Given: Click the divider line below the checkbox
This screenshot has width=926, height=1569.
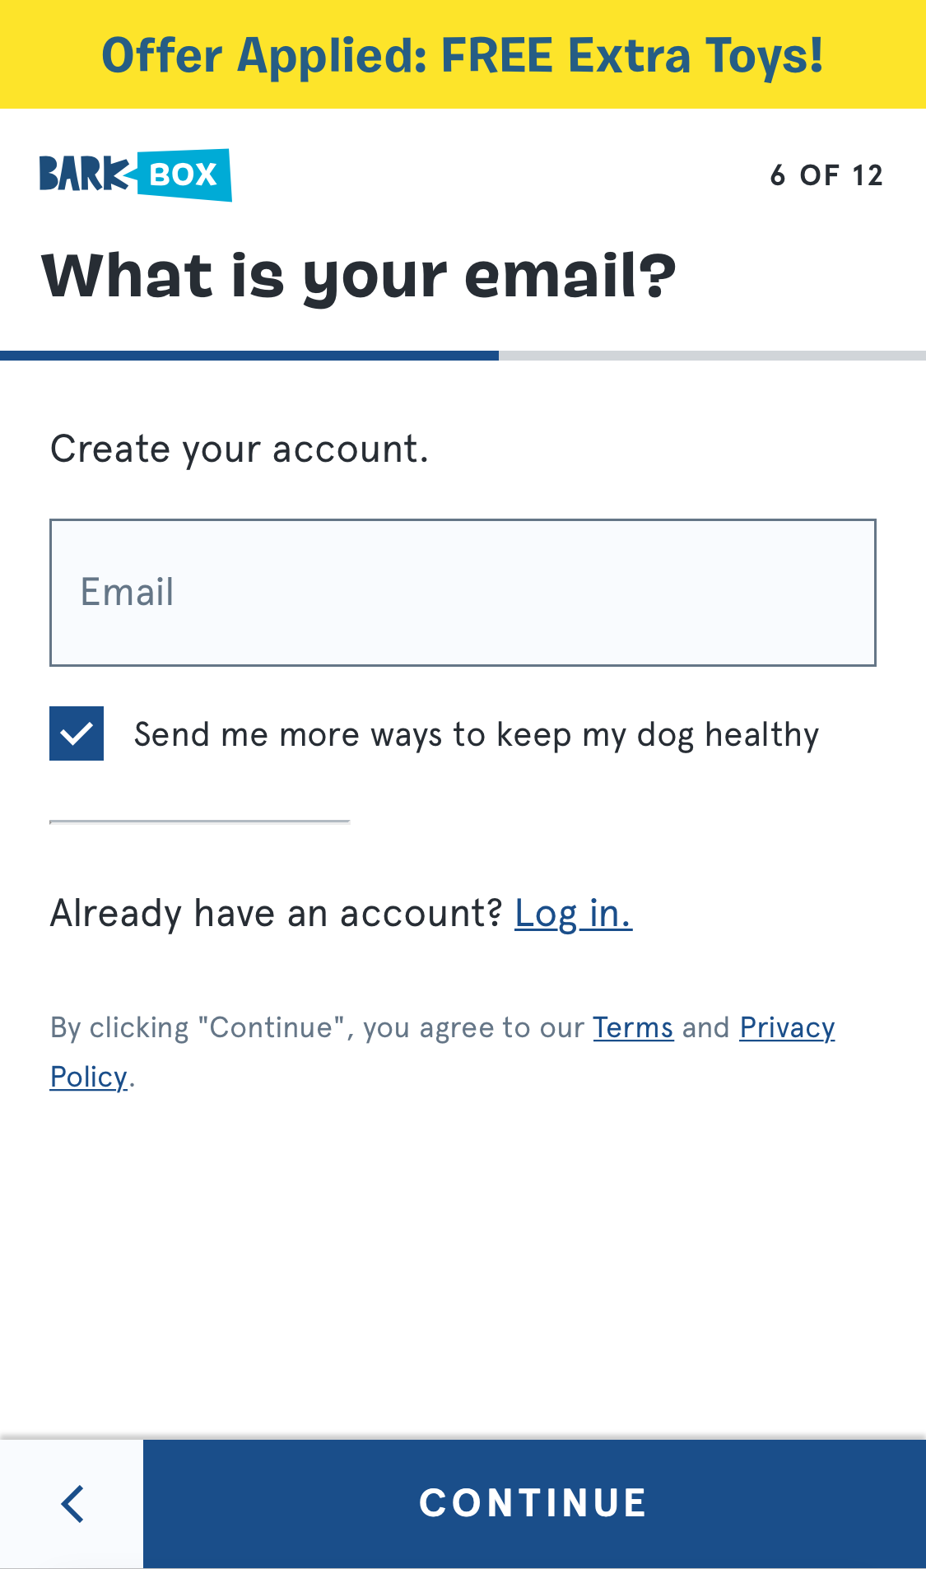Looking at the screenshot, I should click(199, 822).
